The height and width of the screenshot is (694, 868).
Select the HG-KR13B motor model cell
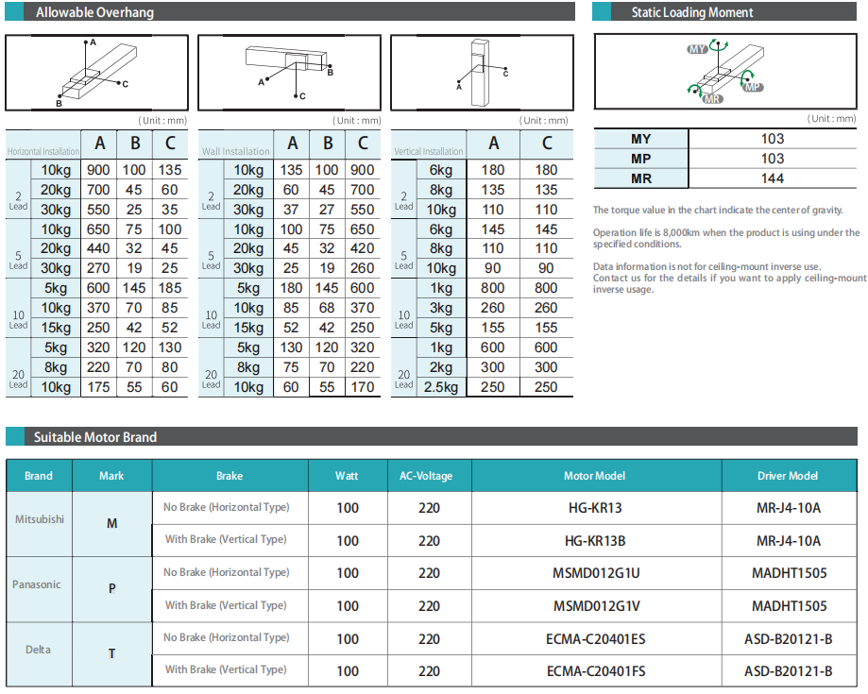pos(595,541)
